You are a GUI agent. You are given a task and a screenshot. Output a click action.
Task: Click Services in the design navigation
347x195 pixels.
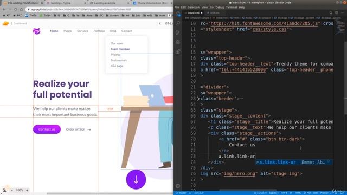82,31
